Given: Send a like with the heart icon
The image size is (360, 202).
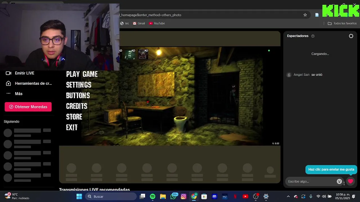Looking at the screenshot, I should coord(350,181).
